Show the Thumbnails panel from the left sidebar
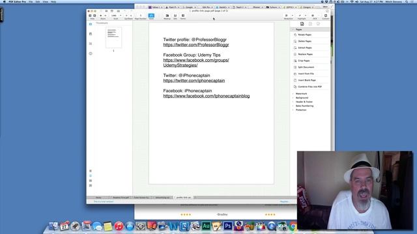 click(x=91, y=24)
